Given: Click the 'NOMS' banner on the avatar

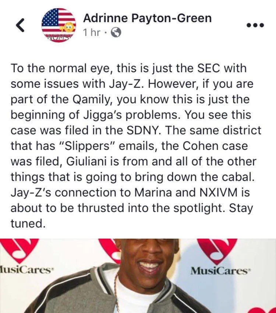Looking at the screenshot, I should point(58,37).
